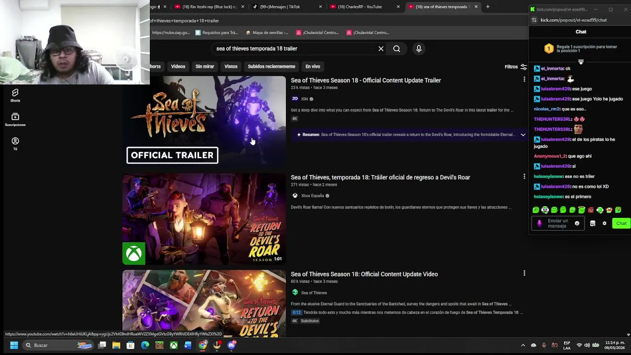This screenshot has height=355, width=631.
Task: Filter results by Videos chip
Action: 178,67
